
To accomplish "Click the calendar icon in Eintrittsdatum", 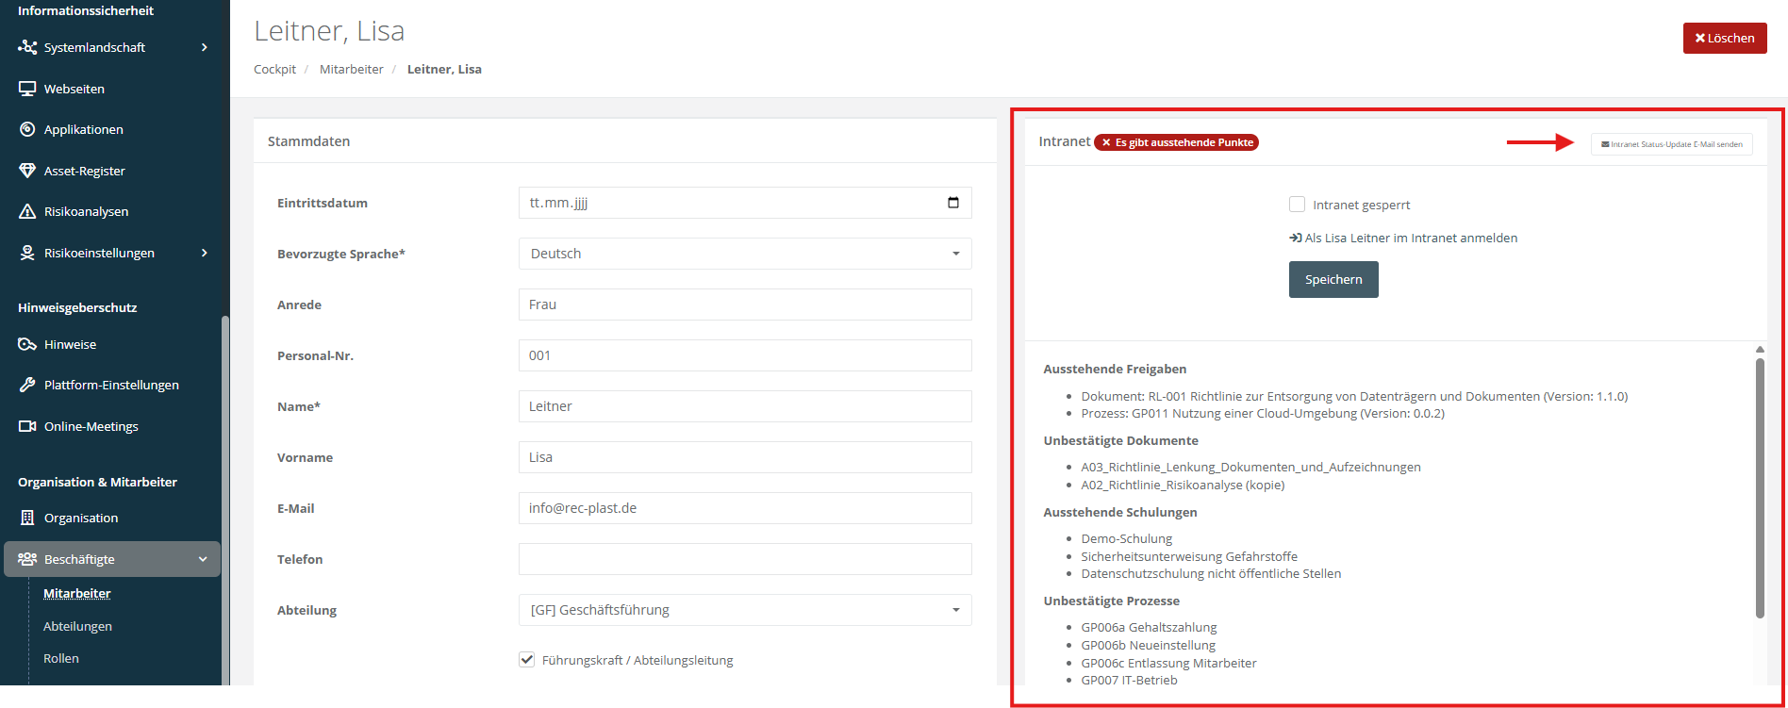I will [x=952, y=203].
